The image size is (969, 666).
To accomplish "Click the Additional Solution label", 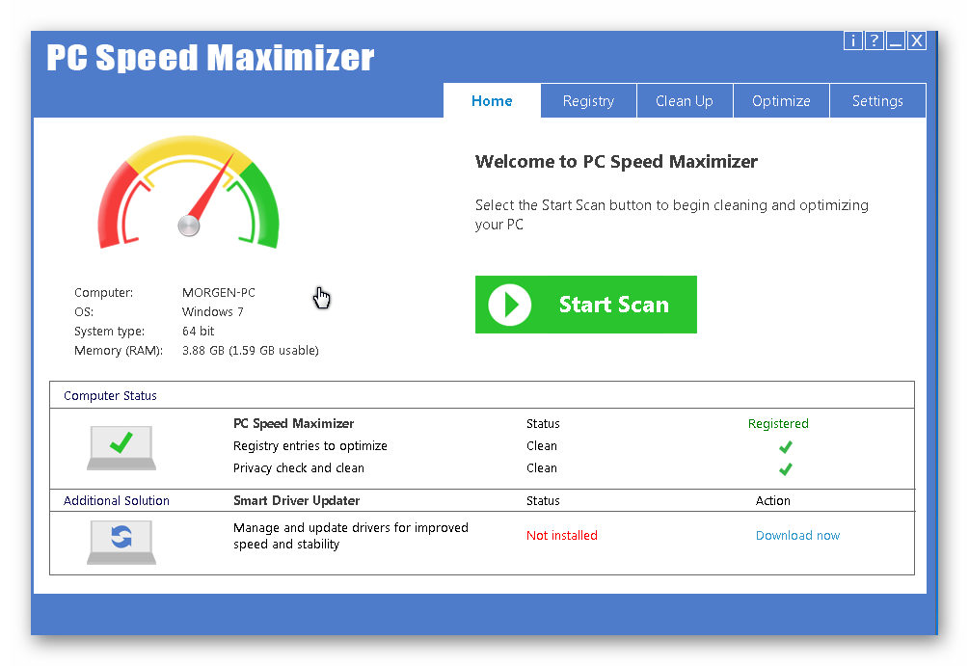I will pos(116,501).
